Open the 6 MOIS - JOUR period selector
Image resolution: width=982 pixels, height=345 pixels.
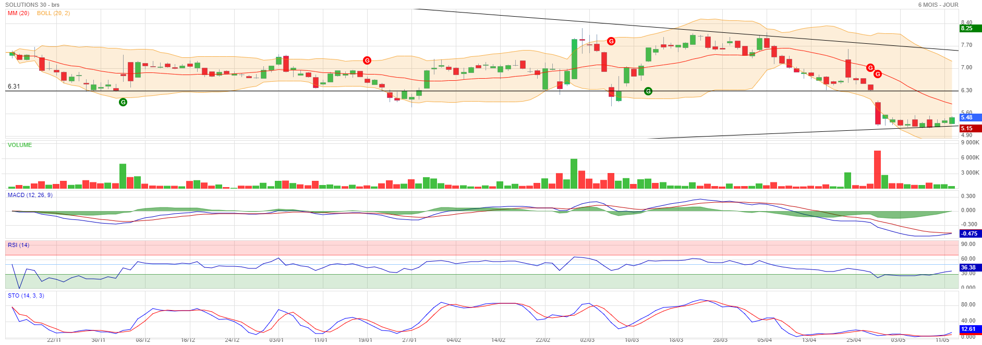point(938,5)
